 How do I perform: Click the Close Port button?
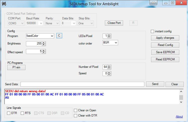tap(114, 23)
